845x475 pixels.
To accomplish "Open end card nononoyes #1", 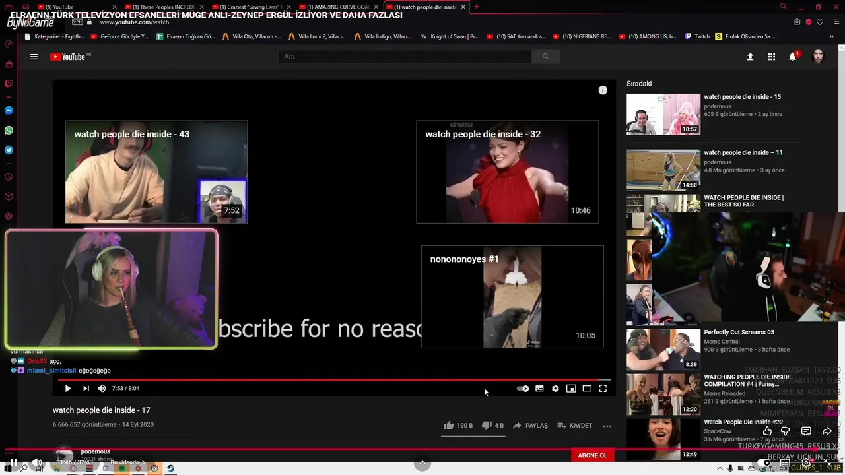I will point(512,297).
